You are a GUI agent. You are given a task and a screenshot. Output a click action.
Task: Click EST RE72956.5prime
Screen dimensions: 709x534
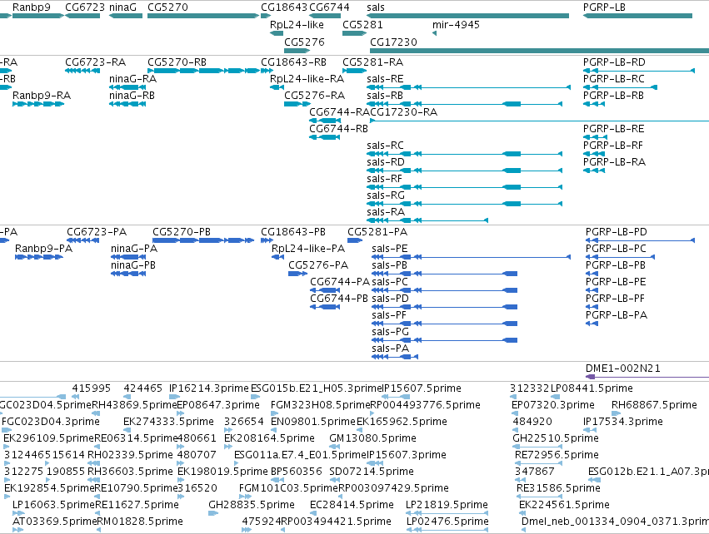point(540,463)
